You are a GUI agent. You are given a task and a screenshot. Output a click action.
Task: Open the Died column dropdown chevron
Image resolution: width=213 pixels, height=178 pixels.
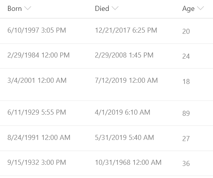(x=115, y=8)
